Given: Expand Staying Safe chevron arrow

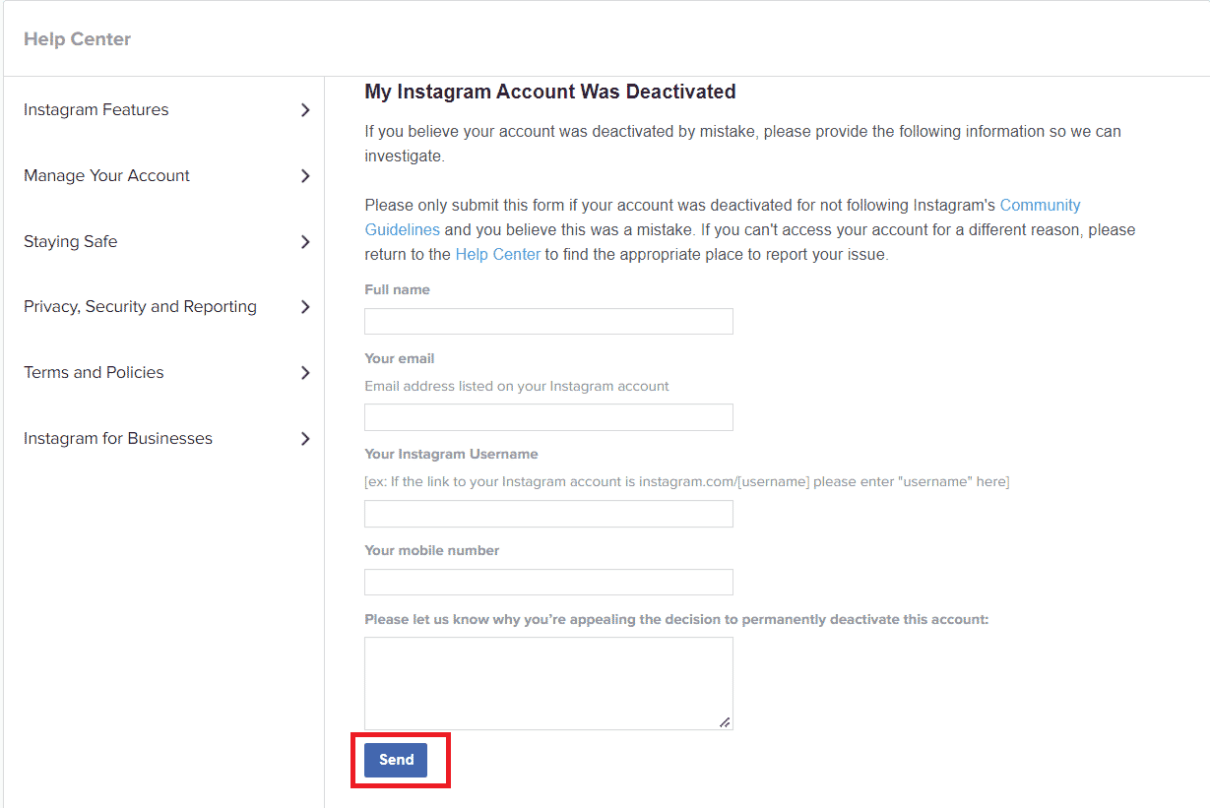Looking at the screenshot, I should coord(305,242).
